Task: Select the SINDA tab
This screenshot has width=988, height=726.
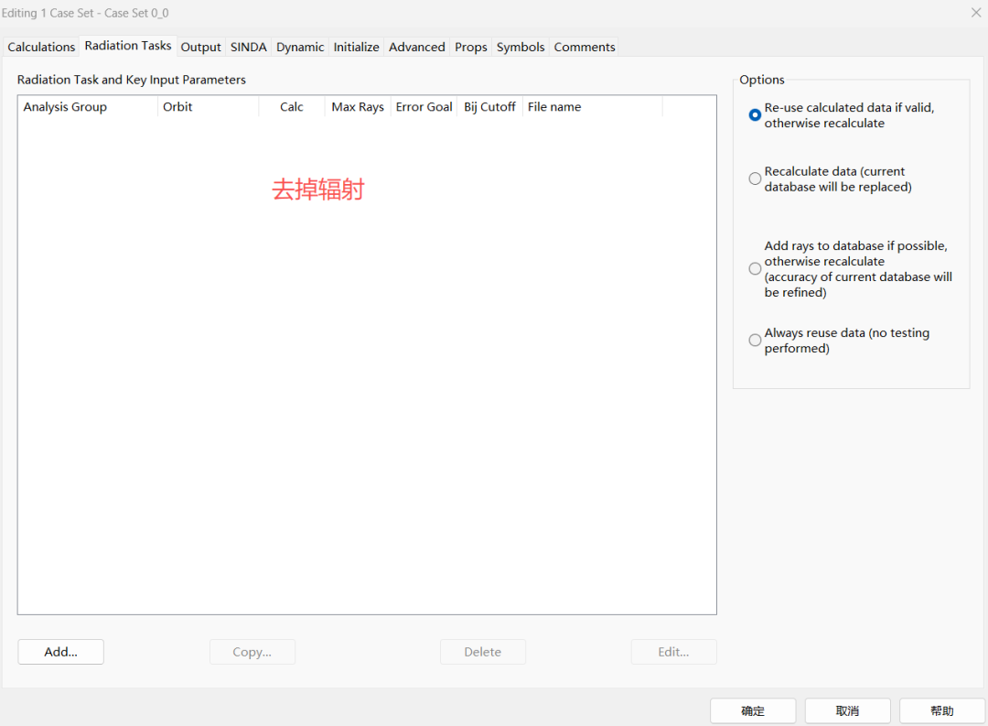Action: click(x=248, y=47)
